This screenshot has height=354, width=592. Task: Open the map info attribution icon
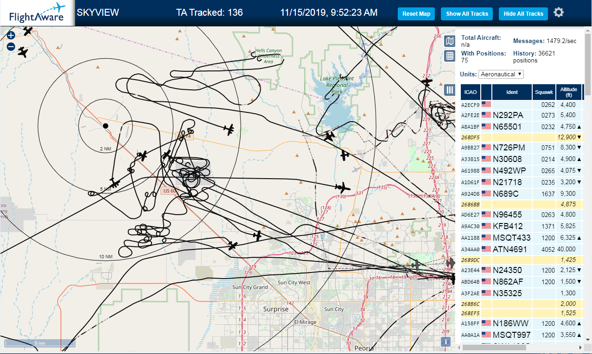pyautogui.click(x=446, y=342)
